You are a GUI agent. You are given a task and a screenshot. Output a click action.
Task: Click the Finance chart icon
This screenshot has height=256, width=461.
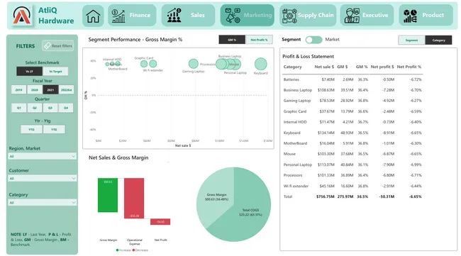(x=118, y=16)
